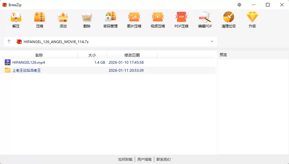289x164 pixels.
Task: Select the HIPANGEL126.mp4 file name
Action: (x=29, y=62)
